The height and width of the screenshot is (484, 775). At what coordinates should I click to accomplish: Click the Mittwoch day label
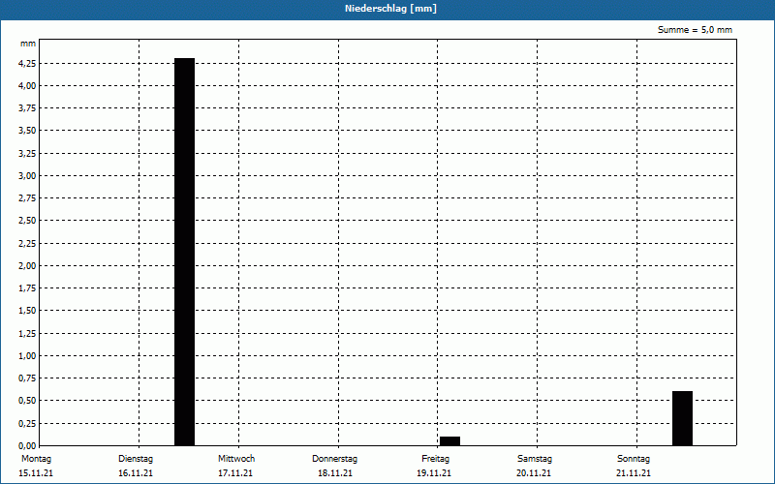[236, 459]
